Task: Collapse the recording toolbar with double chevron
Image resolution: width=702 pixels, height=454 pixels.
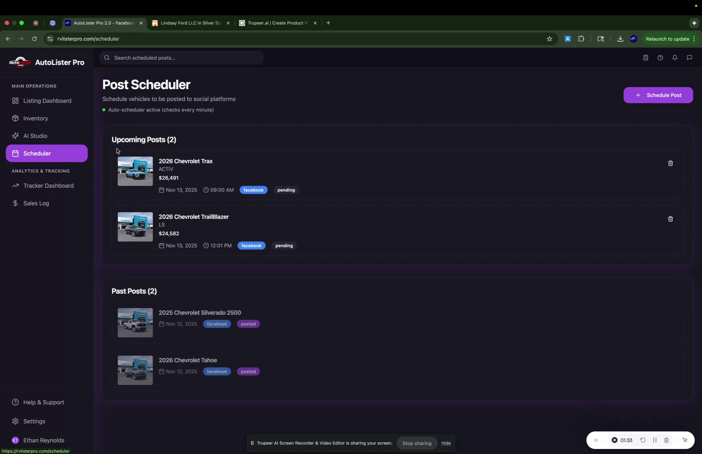Action: click(596, 440)
